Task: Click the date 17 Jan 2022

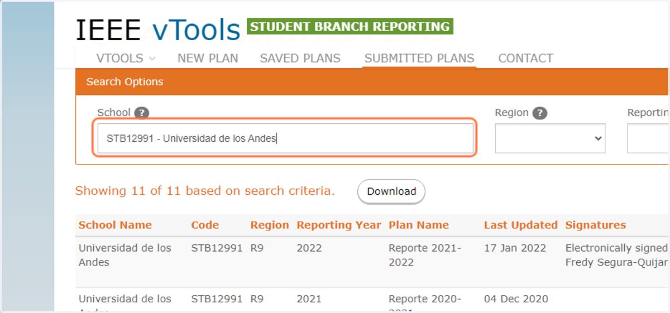Action: coord(515,248)
